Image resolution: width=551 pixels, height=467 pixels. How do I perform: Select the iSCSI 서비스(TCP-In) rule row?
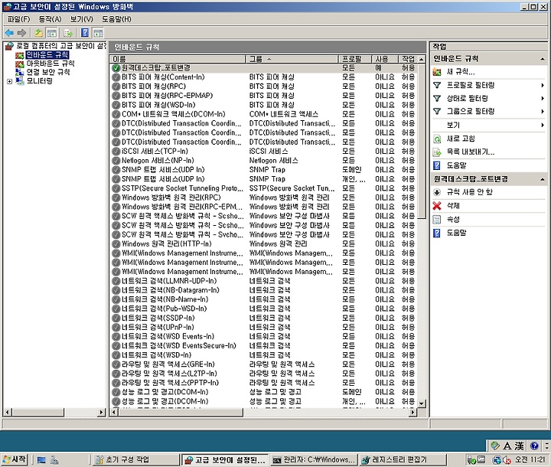click(x=264, y=152)
